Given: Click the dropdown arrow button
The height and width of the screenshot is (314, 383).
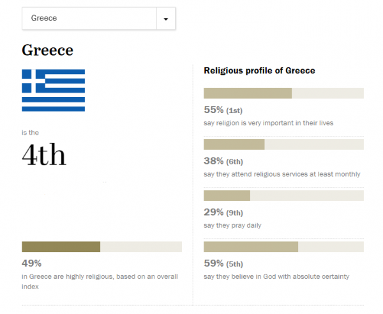Looking at the screenshot, I should point(166,19).
